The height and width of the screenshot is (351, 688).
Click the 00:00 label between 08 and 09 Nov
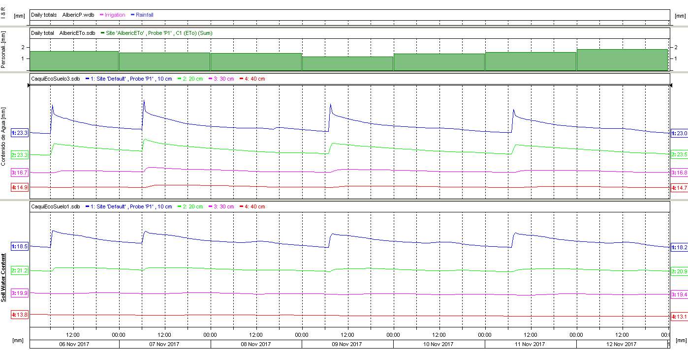point(302,335)
